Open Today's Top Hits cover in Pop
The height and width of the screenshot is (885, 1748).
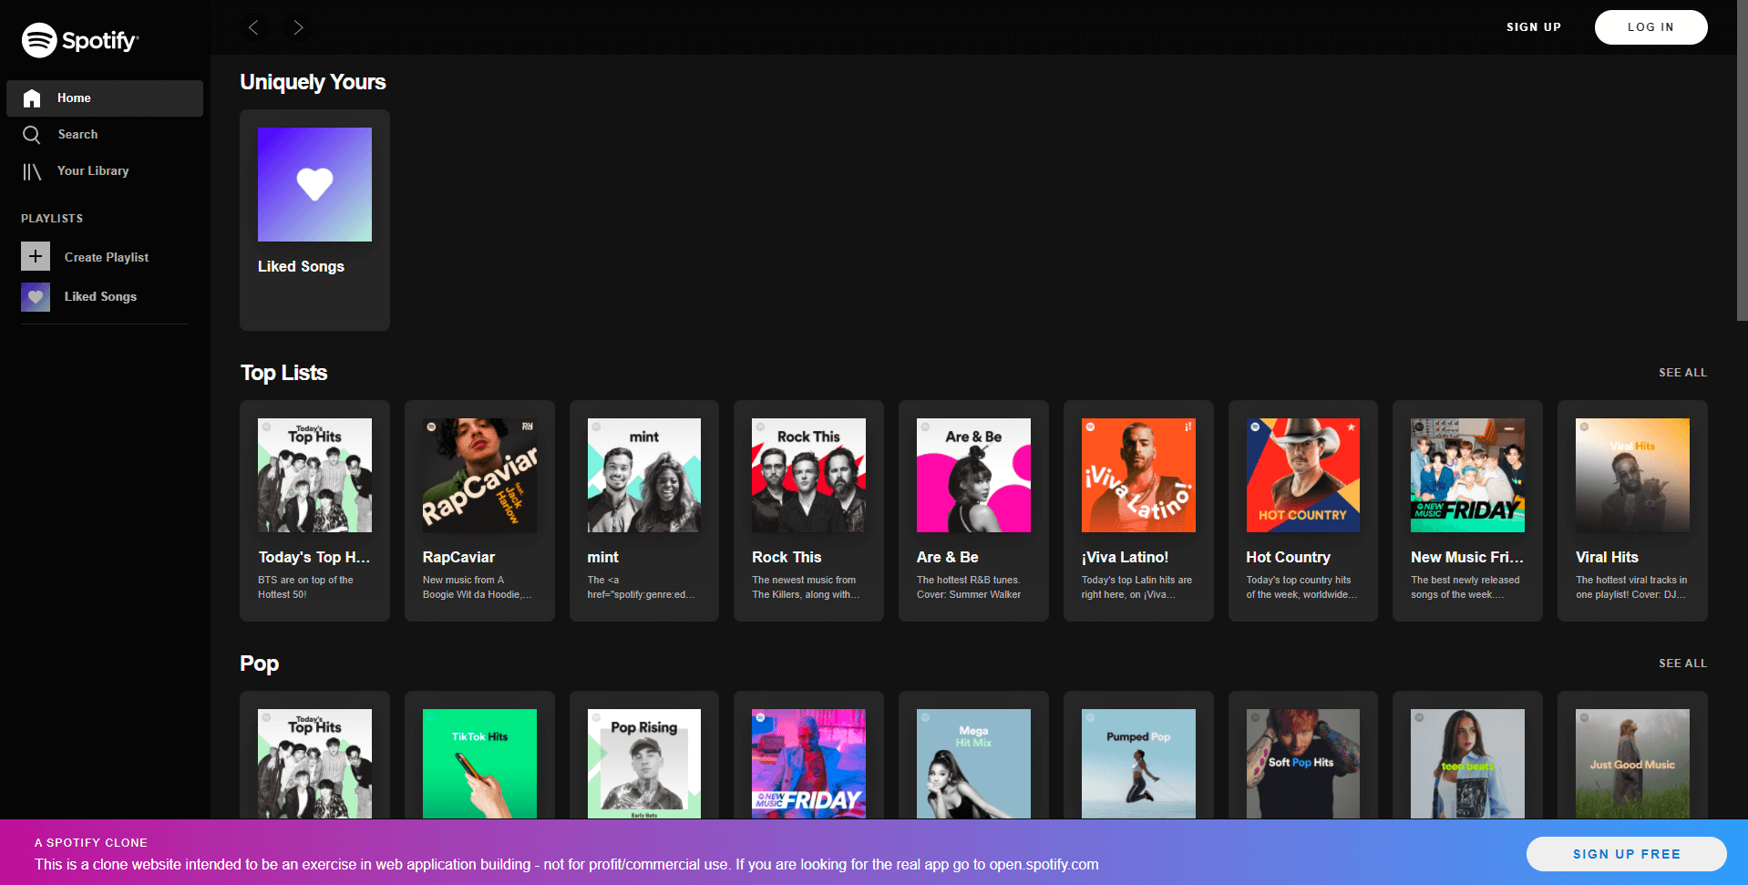point(314,764)
